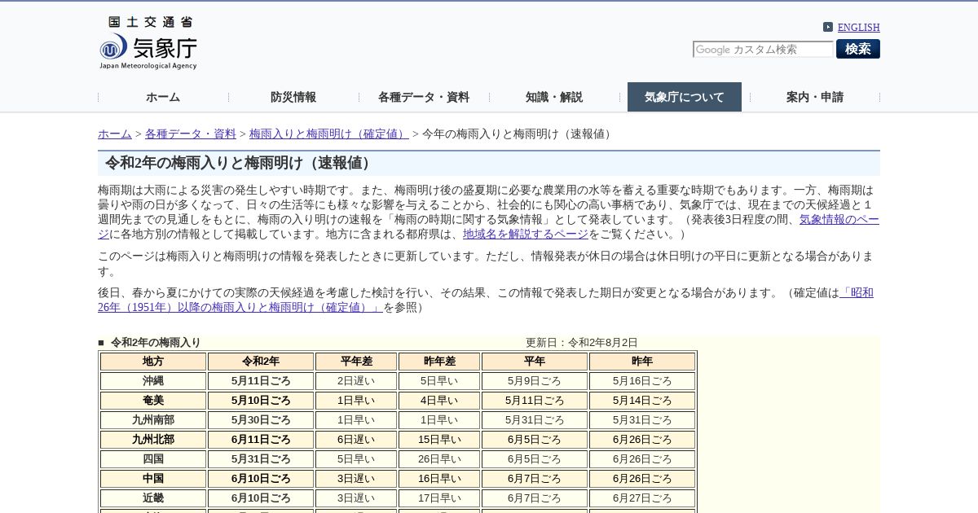The width and height of the screenshot is (978, 513).
Task: Click 4日早い in the 奄美 row
Action: pos(439,401)
